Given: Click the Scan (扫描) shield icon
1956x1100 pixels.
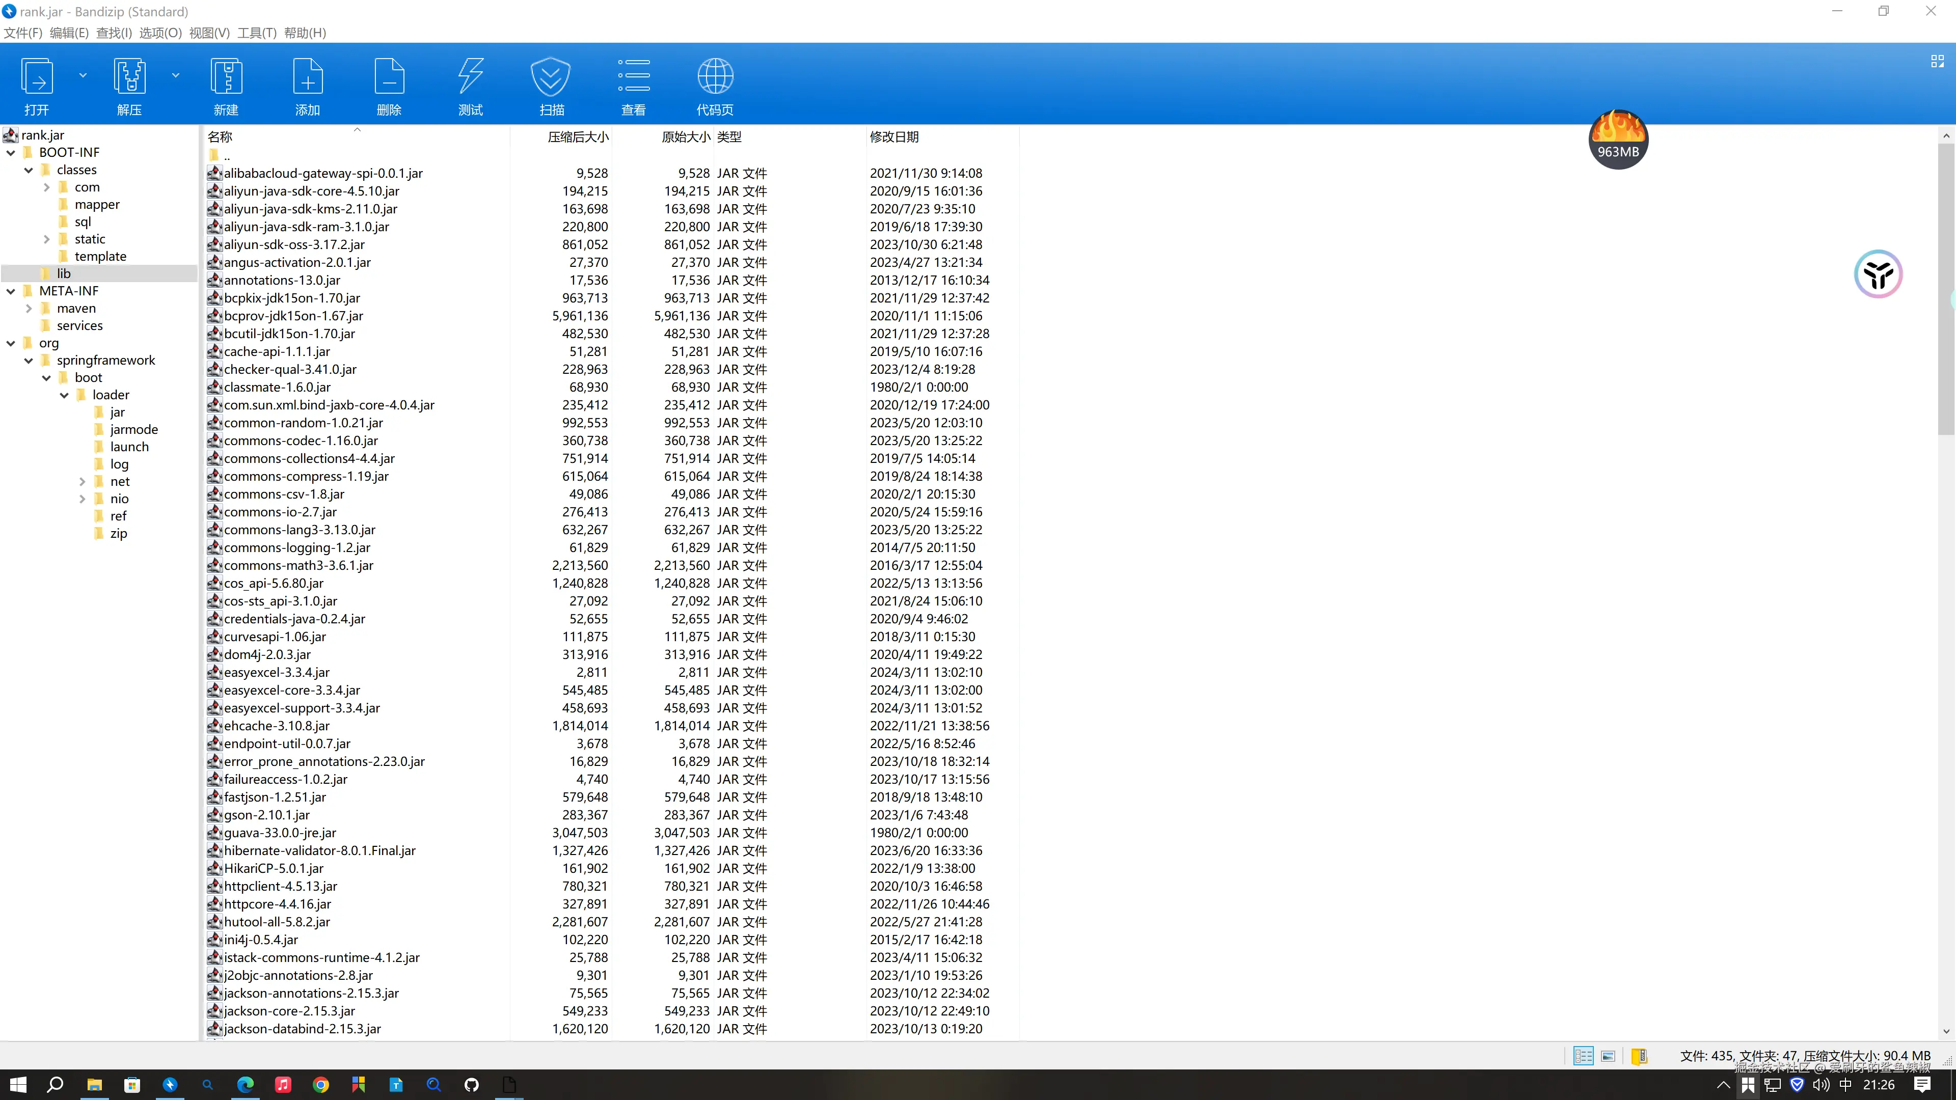Looking at the screenshot, I should coord(551,77).
